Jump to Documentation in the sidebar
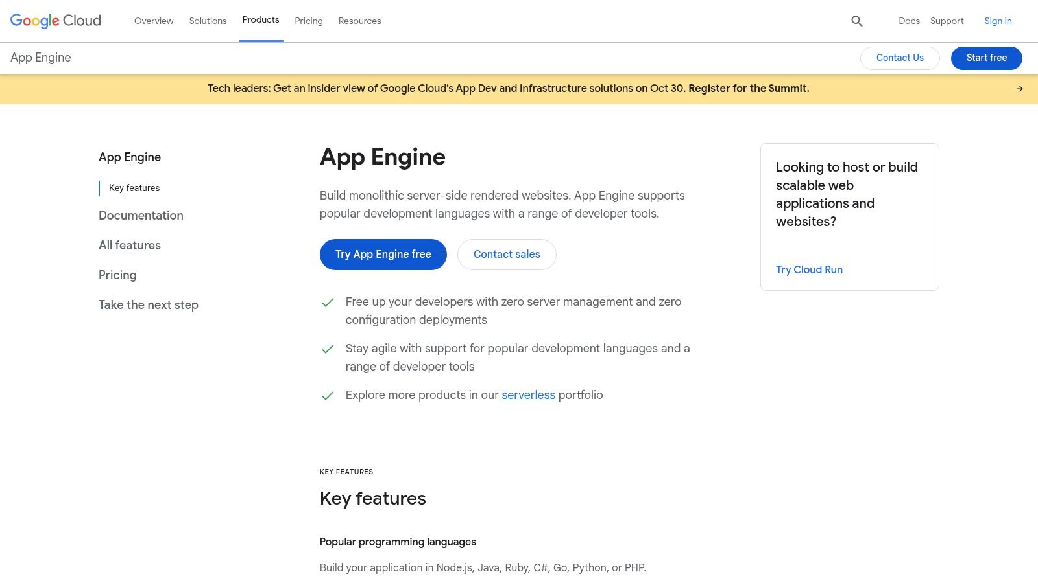This screenshot has width=1038, height=583. coord(141,216)
